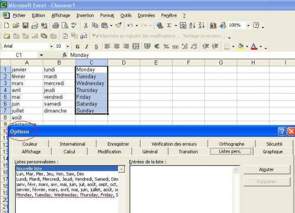
Task: Click the Ajouter button
Action: 266,169
